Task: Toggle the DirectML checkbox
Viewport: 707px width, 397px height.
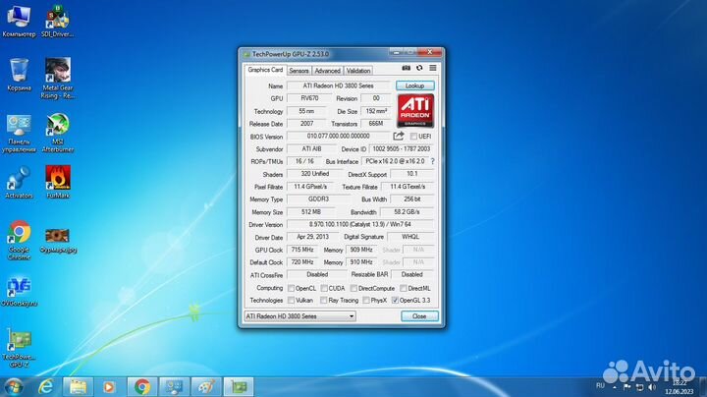Action: tap(404, 288)
